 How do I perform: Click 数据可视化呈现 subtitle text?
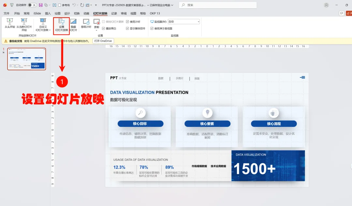124,100
